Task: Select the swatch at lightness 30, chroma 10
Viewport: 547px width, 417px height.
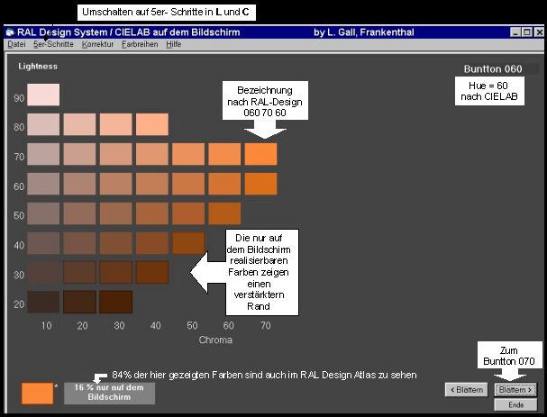Action: (x=44, y=272)
